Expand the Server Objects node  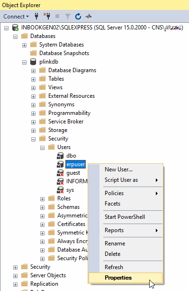pos(15,276)
